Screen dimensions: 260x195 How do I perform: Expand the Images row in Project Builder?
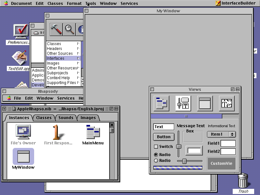pyautogui.click(x=78, y=63)
